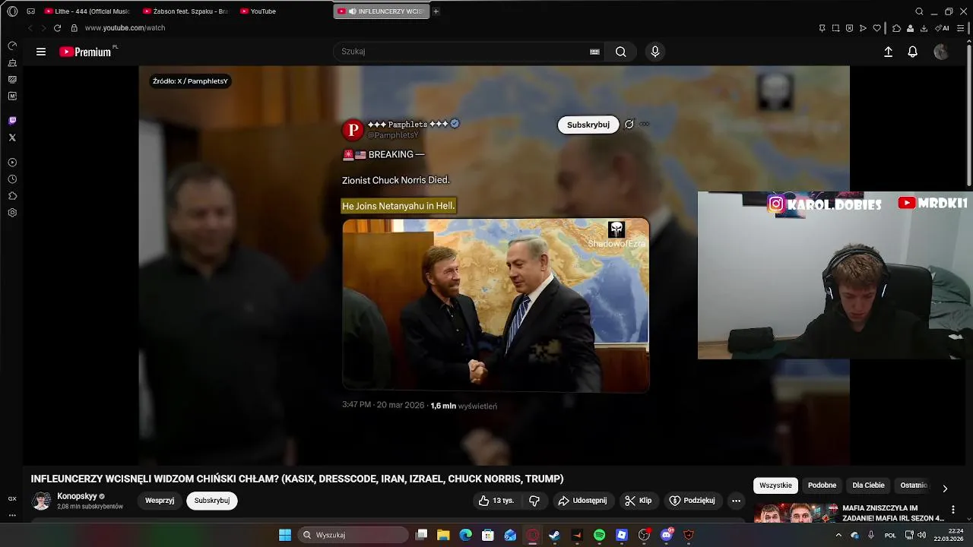The width and height of the screenshot is (973, 547).
Task: Click the address bar URL
Action: coord(125,28)
